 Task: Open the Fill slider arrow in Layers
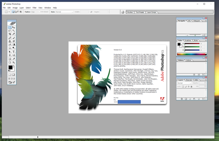coord(205,86)
